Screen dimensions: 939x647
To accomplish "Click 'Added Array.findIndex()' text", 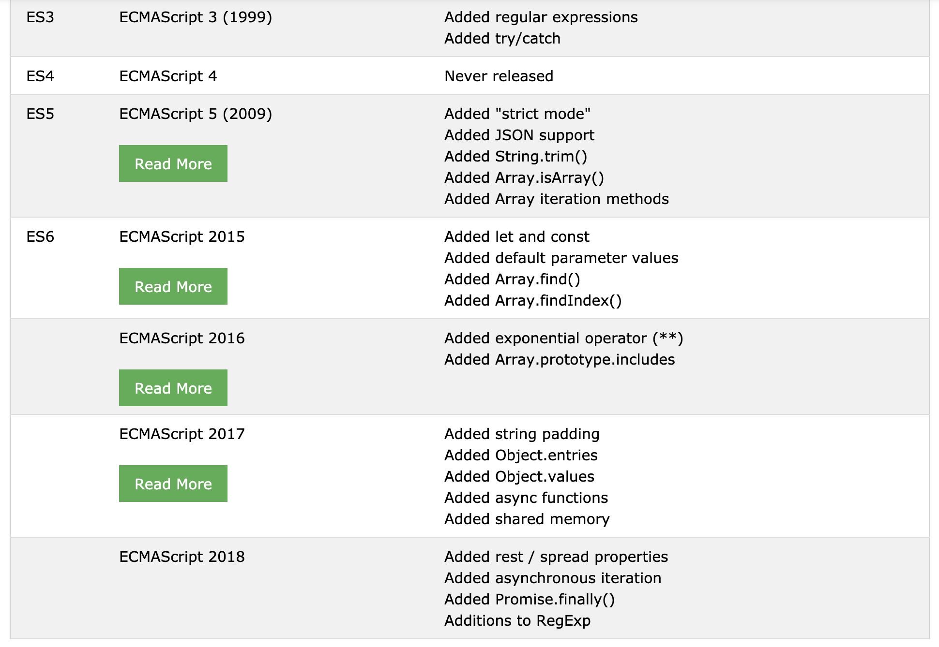I will 532,301.
